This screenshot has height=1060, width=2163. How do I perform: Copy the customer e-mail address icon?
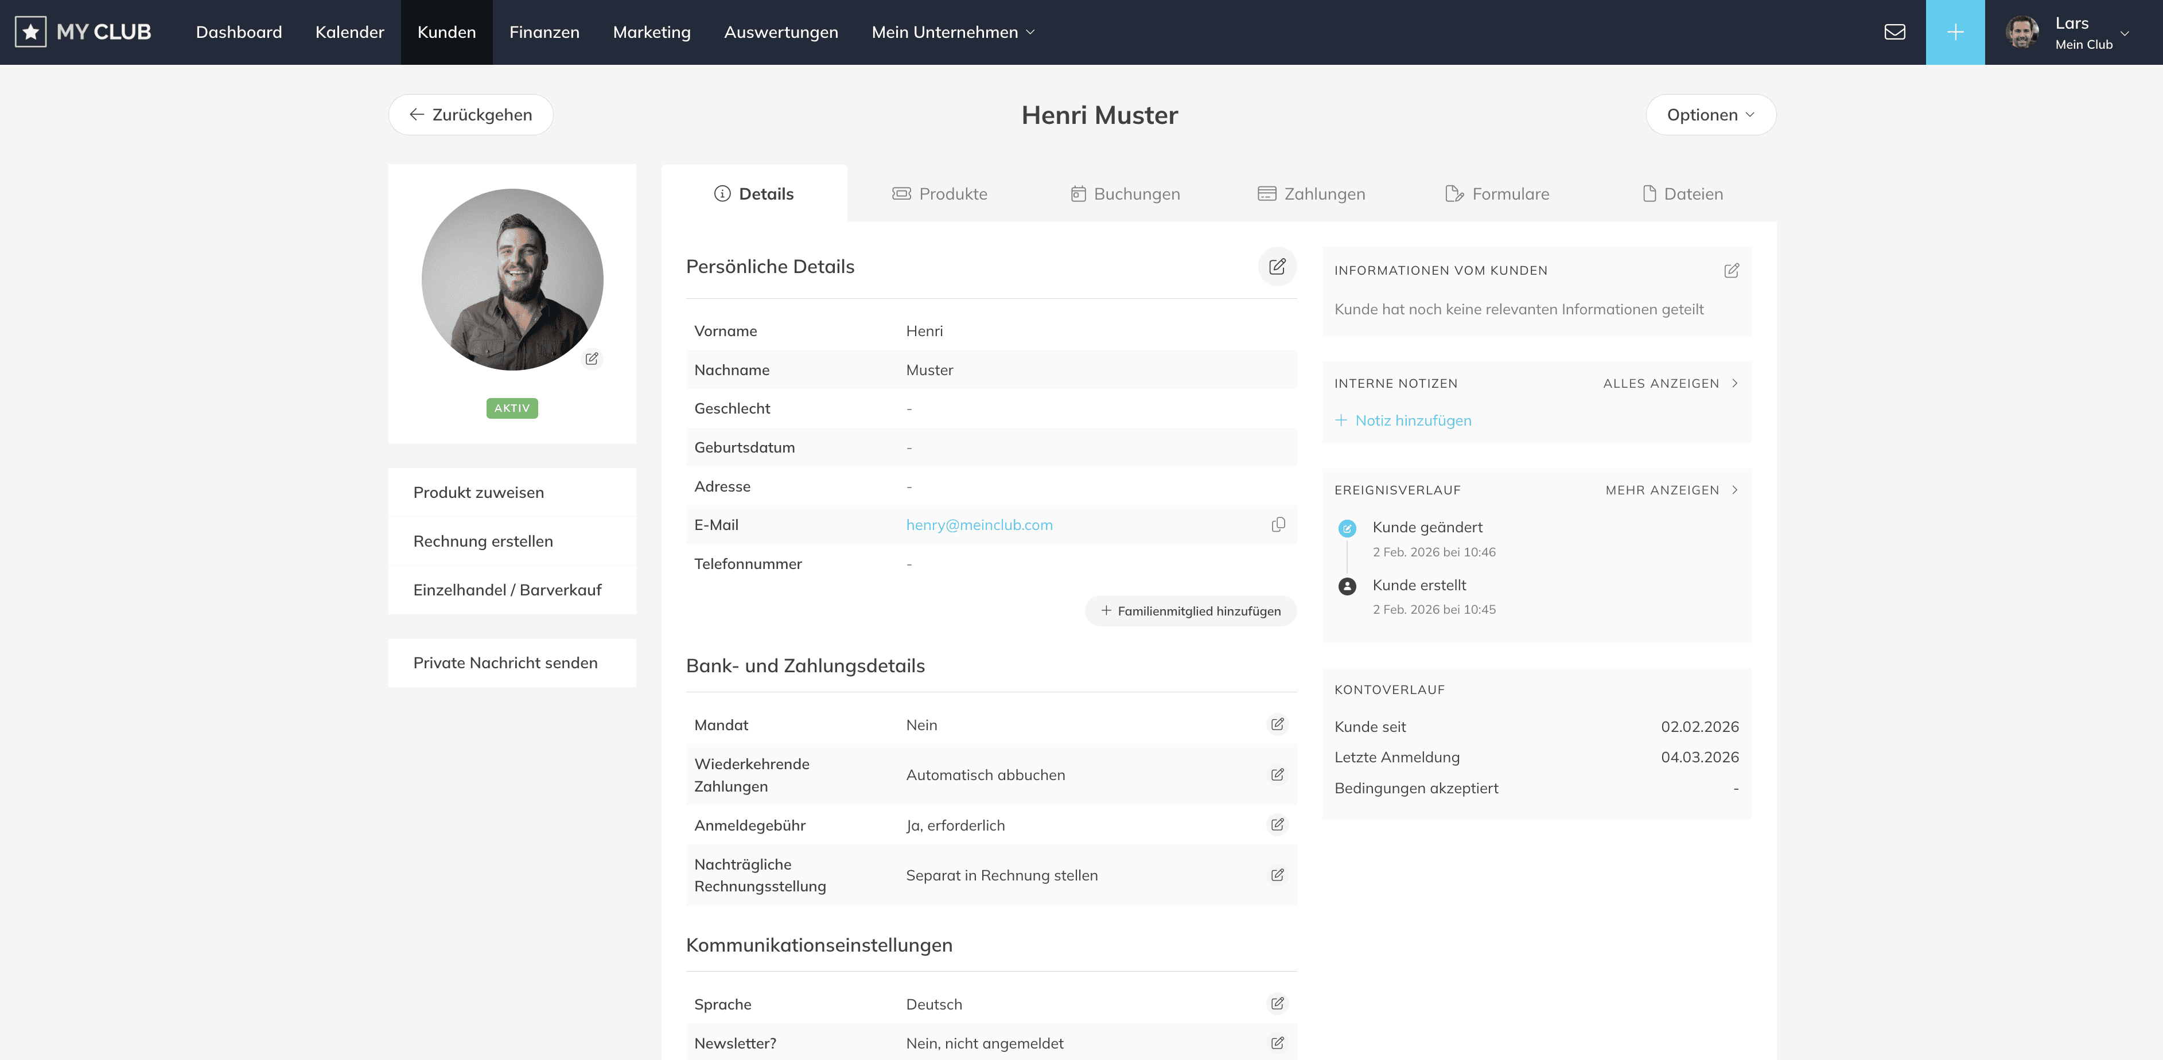(x=1278, y=524)
